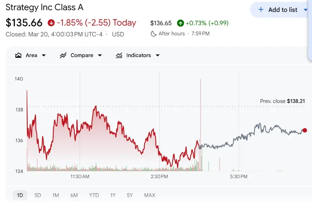Toggle the 5Y range selector
312x202 pixels.
pos(129,195)
